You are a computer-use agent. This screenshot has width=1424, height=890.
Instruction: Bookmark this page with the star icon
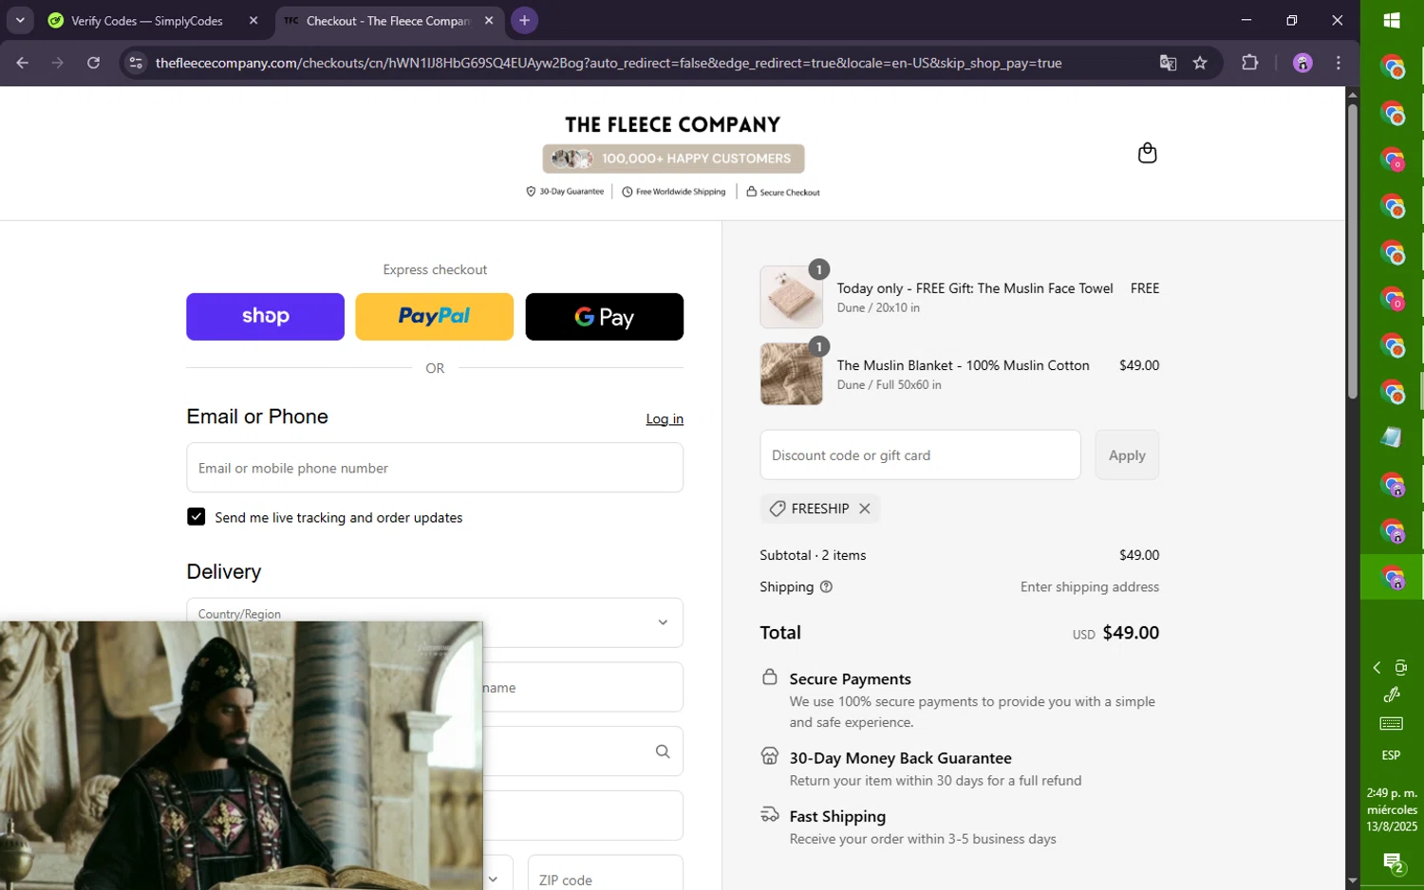tap(1200, 63)
